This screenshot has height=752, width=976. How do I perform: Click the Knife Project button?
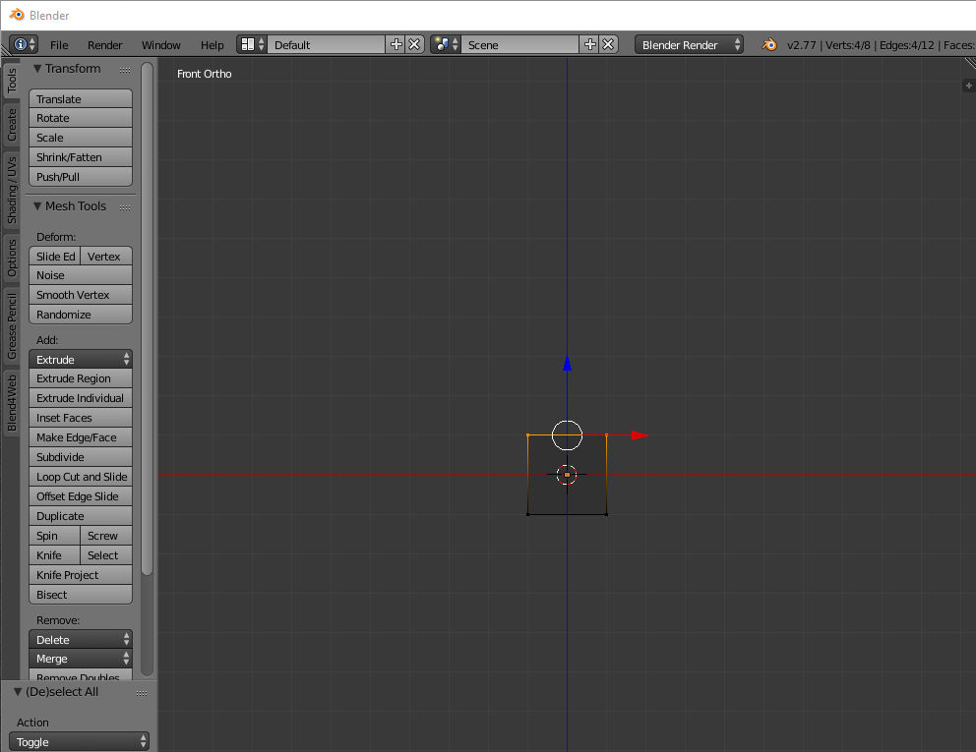tap(81, 575)
